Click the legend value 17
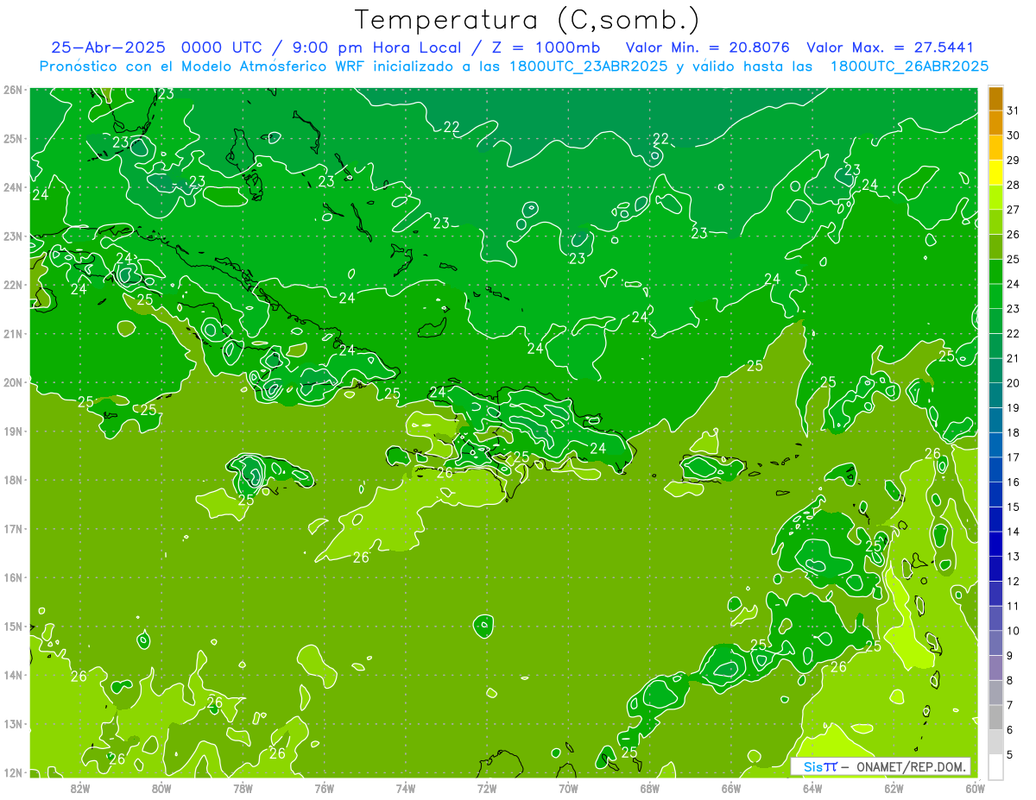Image resolution: width=1036 pixels, height=800 pixels. coord(1013,457)
